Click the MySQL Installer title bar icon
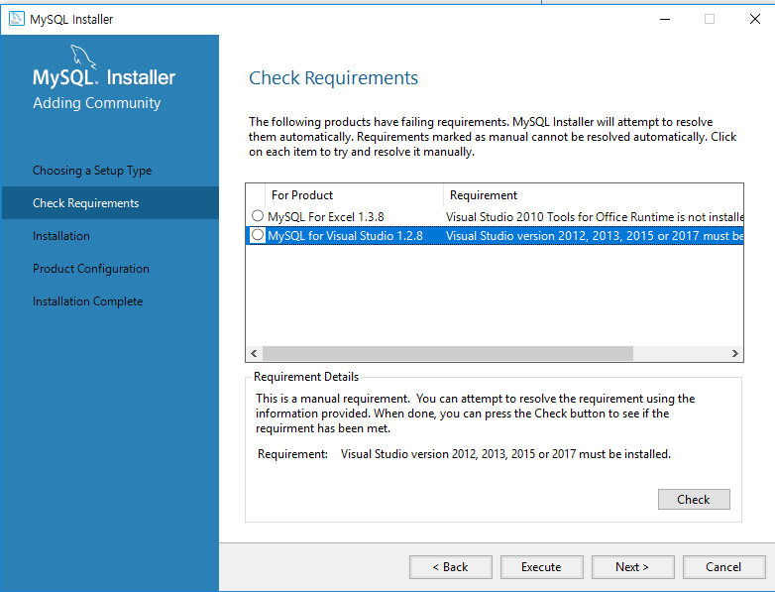Viewport: 775px width, 592px height. [16, 19]
